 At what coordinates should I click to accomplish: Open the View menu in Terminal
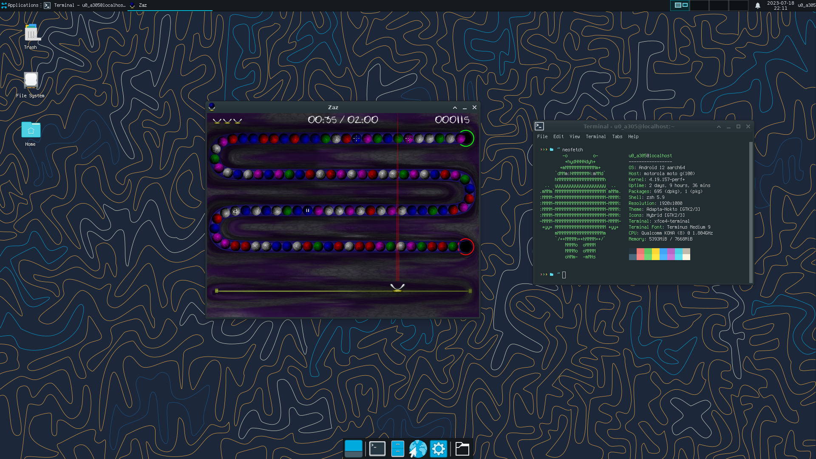575,136
